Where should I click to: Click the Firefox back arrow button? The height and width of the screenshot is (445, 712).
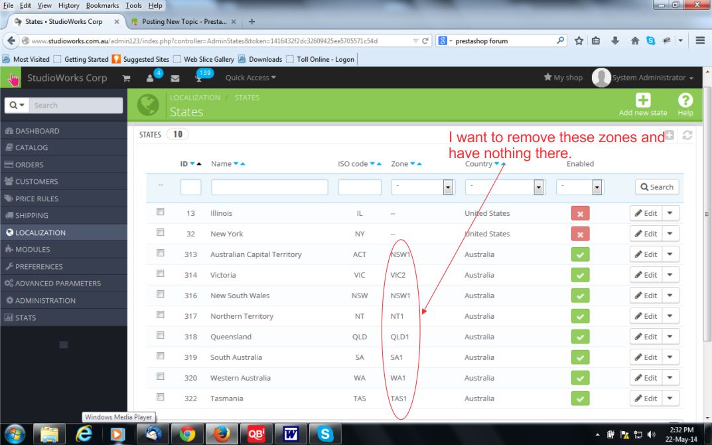click(x=11, y=41)
